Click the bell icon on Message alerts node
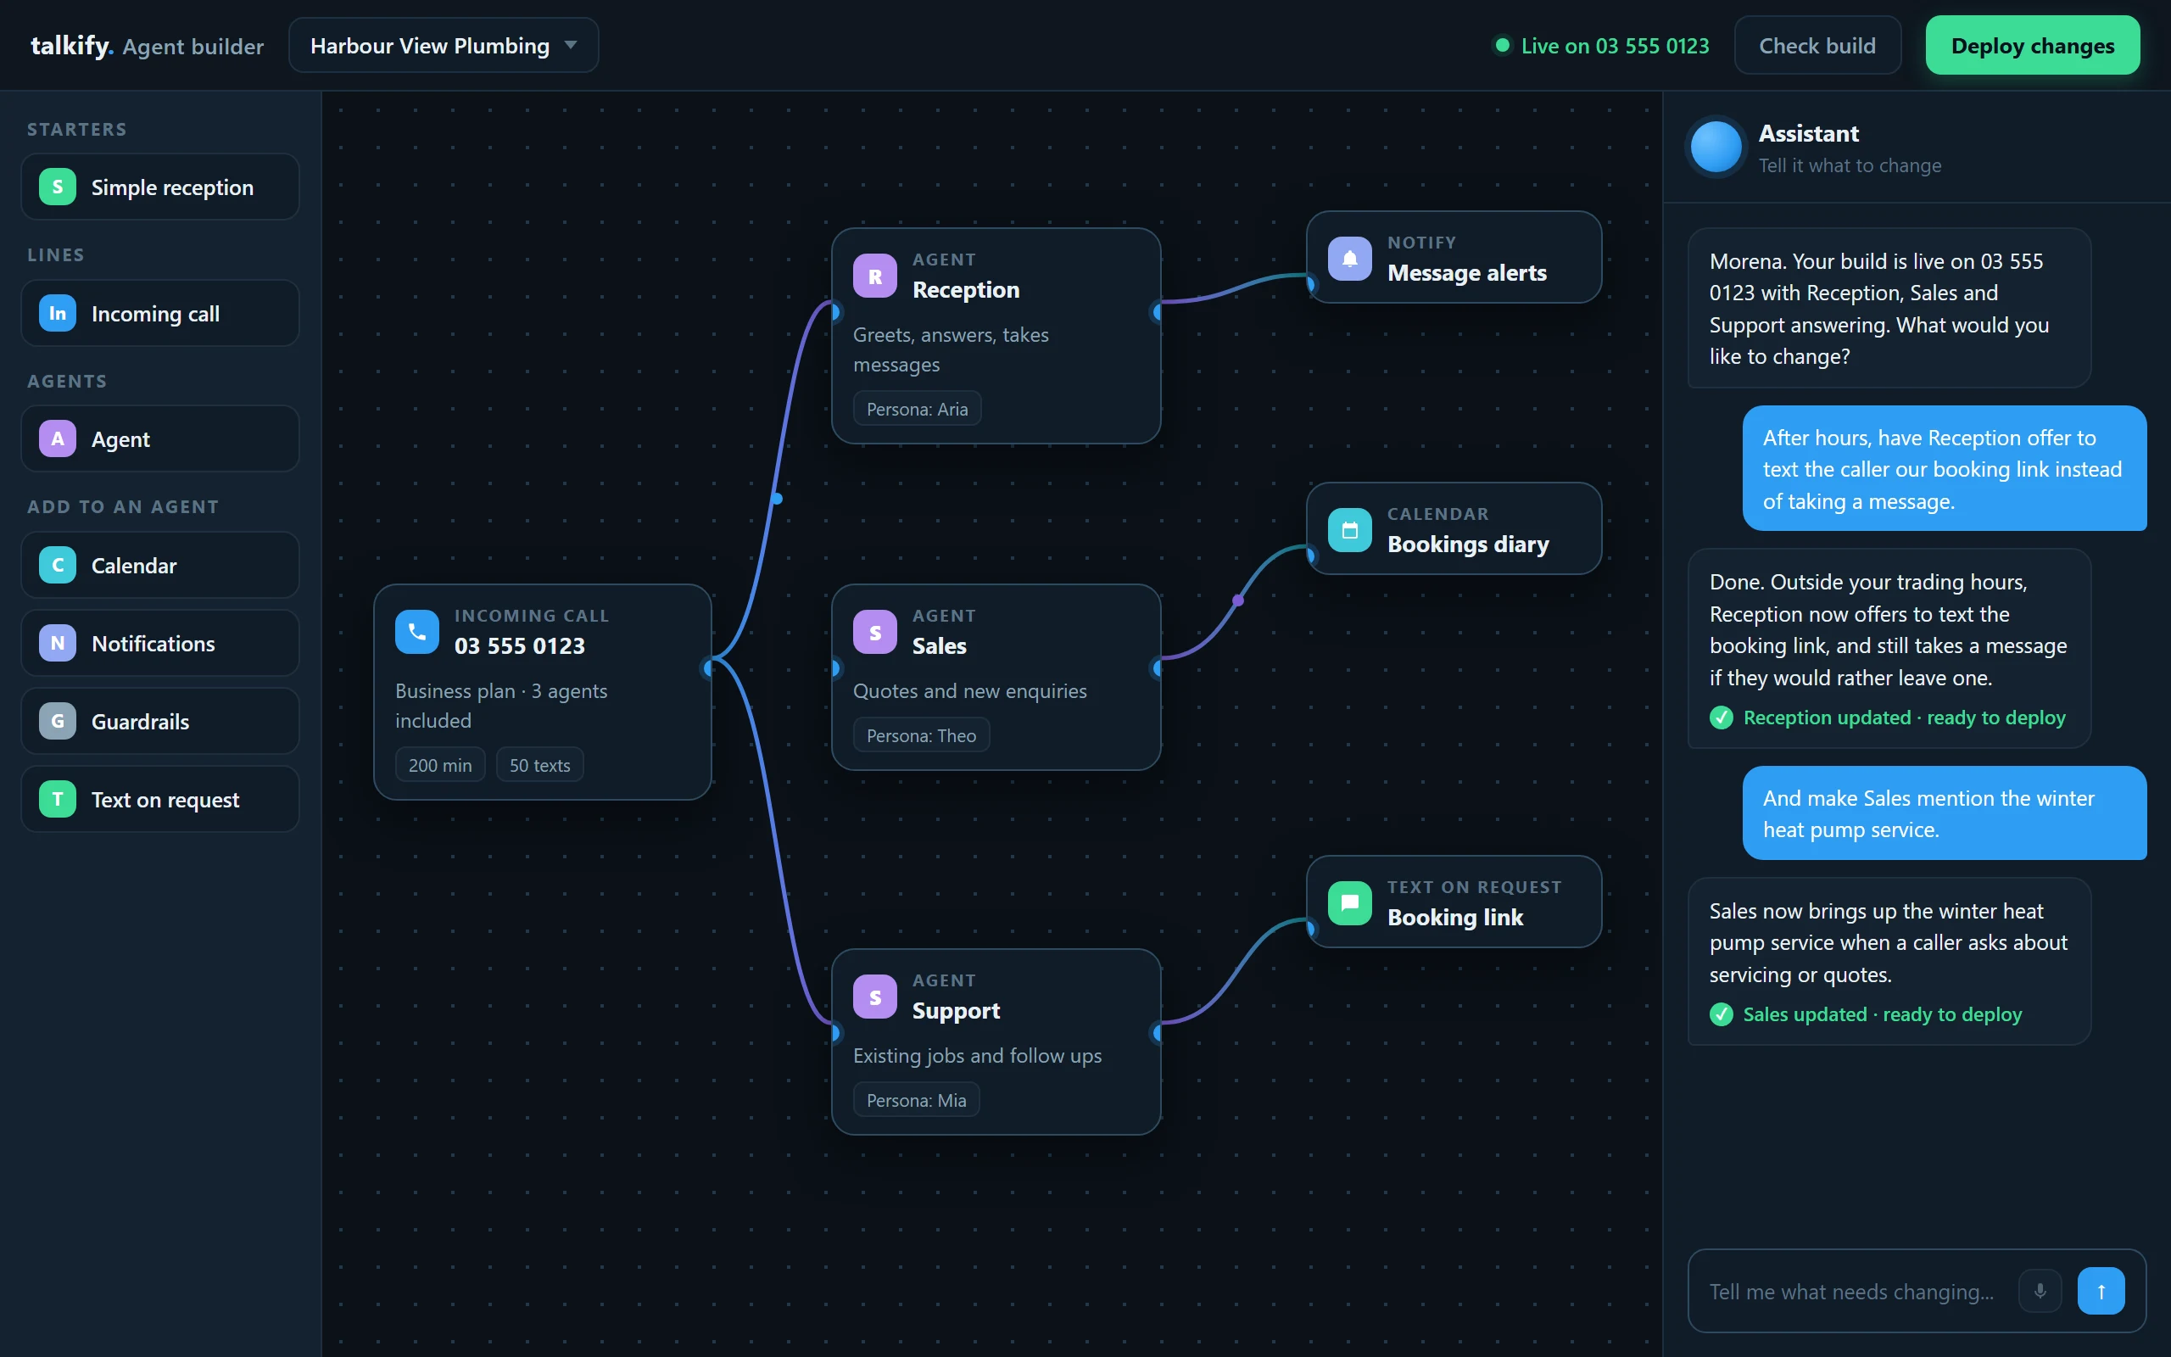The image size is (2171, 1357). tap(1349, 260)
